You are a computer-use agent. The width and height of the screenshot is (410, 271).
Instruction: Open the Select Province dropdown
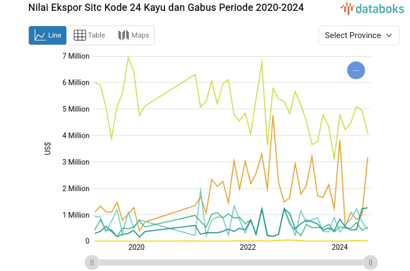coord(358,35)
